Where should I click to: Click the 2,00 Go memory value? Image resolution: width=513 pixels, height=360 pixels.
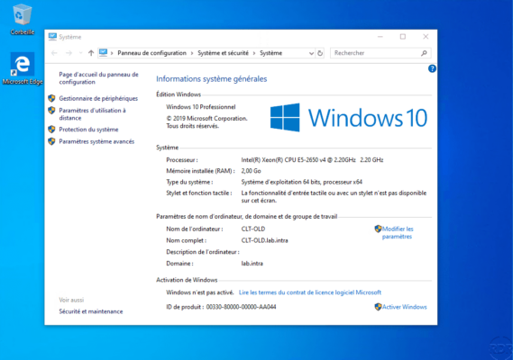coord(251,171)
